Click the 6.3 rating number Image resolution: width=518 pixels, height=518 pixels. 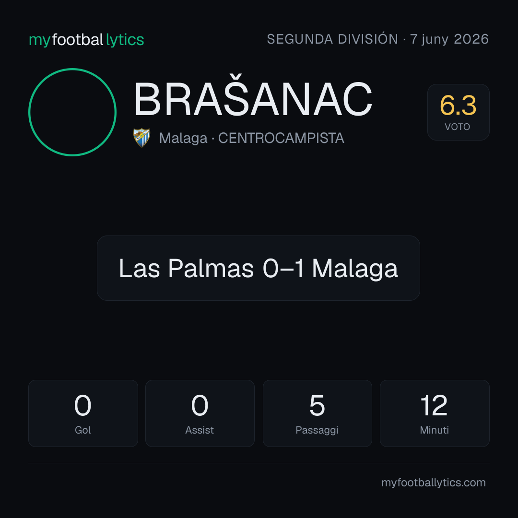[458, 106]
